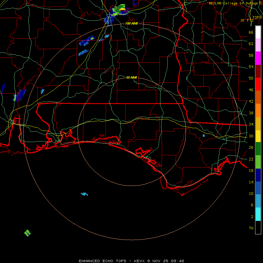Click the legend value "26"
263x263 pixels.
251,148
